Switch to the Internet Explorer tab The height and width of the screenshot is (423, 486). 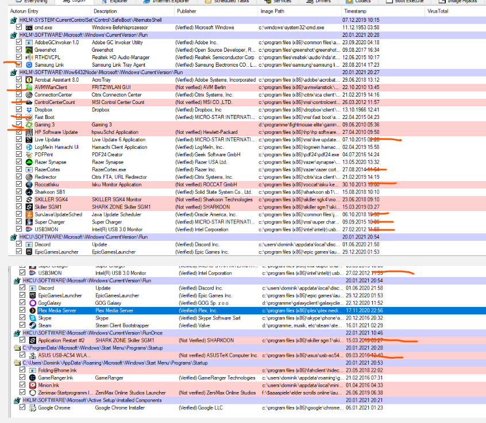coord(166,1)
